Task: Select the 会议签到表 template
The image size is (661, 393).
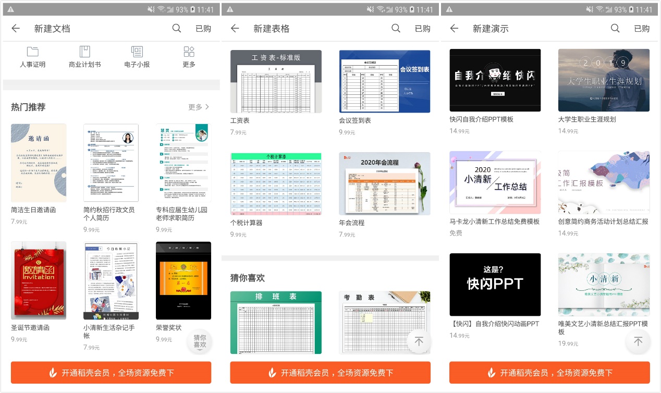Action: [385, 81]
